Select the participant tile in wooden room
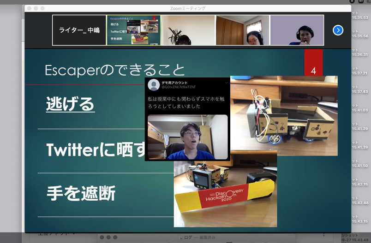Screen dimensions: 371x243 [242, 30]
